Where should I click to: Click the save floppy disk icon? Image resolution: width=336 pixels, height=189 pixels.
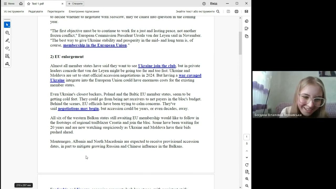228,12
